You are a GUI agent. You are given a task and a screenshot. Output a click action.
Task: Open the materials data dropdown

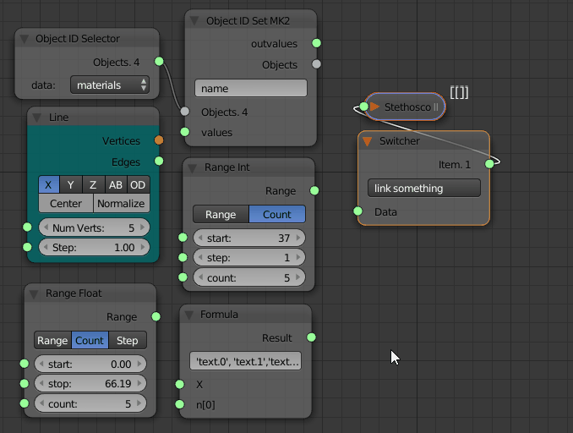point(110,85)
